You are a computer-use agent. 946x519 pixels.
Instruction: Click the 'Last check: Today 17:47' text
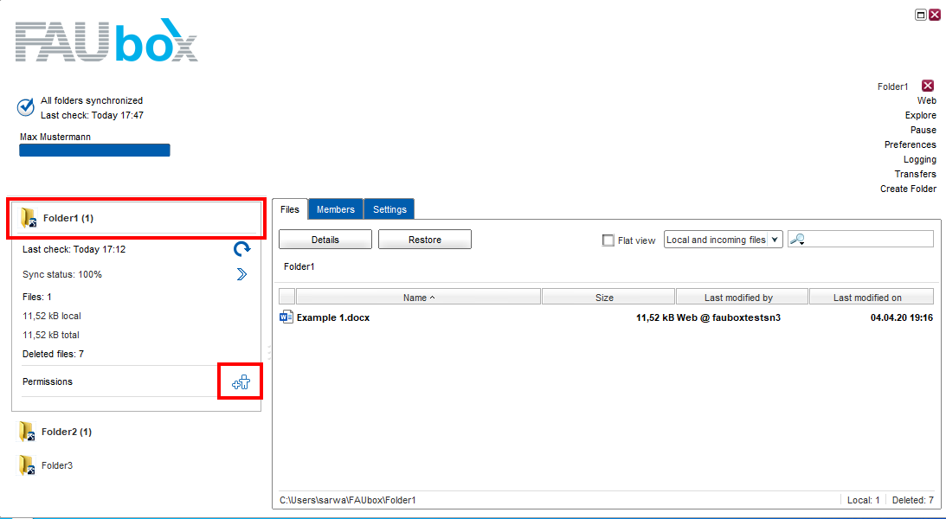point(93,115)
